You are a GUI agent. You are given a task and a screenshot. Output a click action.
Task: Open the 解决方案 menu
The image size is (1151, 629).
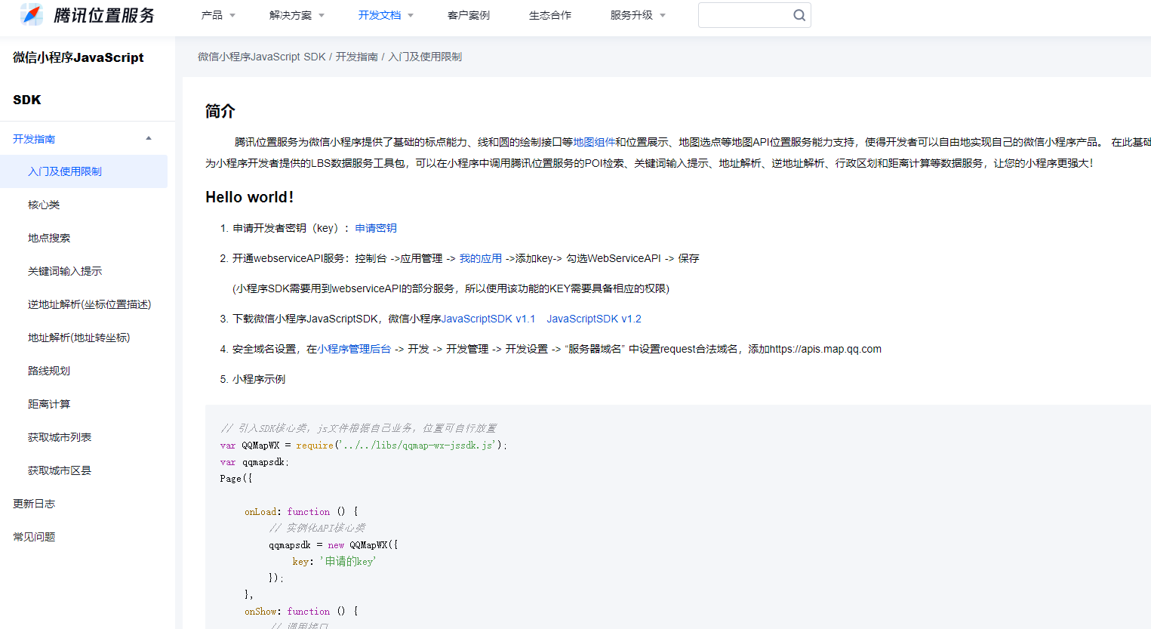click(291, 15)
